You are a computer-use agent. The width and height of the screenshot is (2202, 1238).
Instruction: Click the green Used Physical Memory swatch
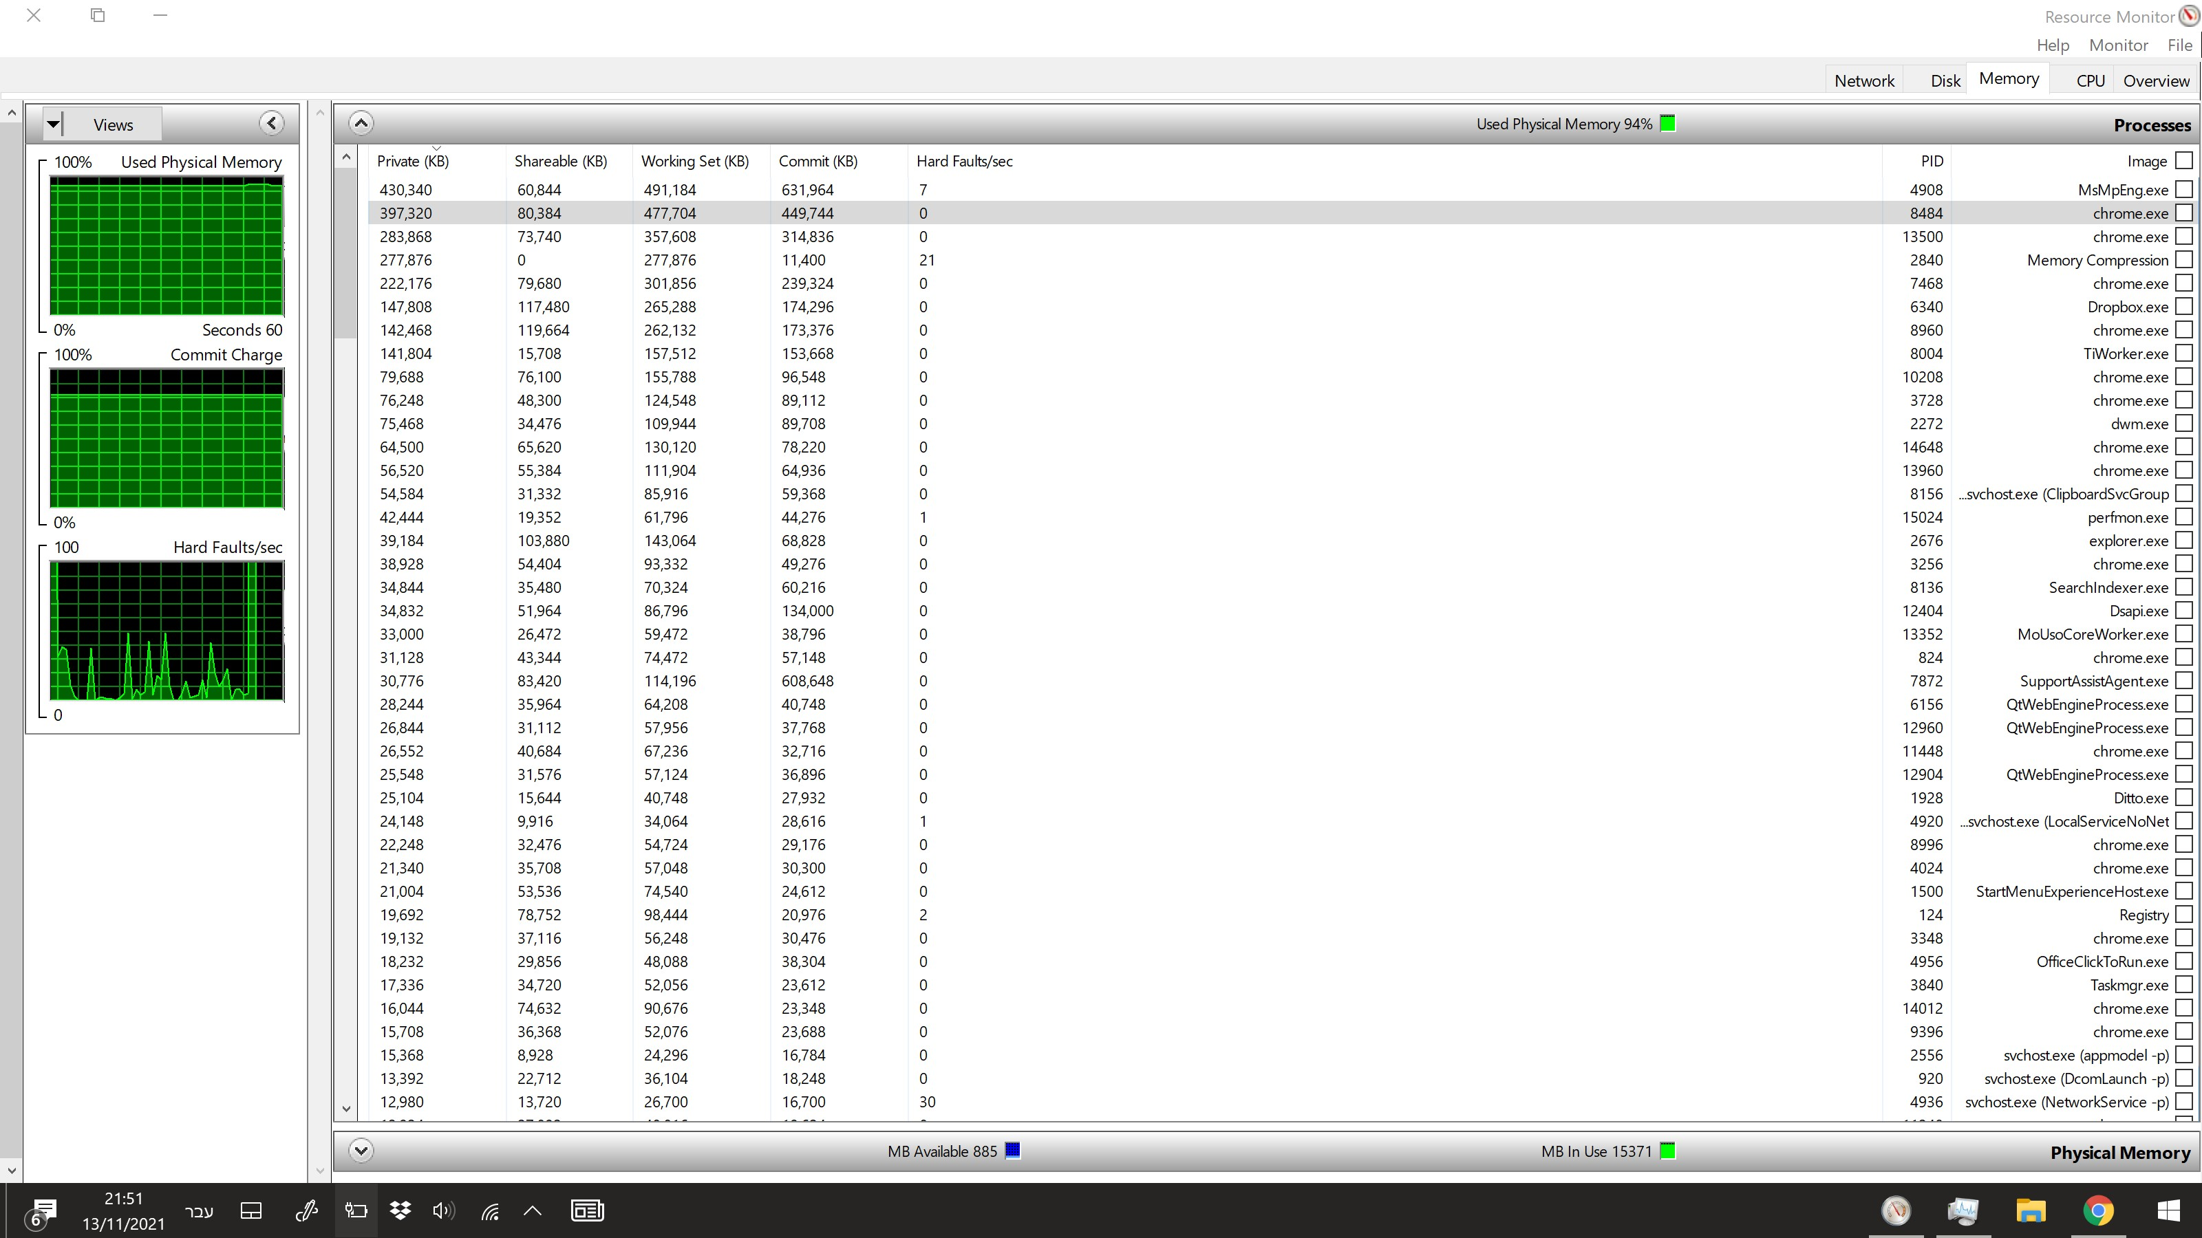[x=1667, y=124]
